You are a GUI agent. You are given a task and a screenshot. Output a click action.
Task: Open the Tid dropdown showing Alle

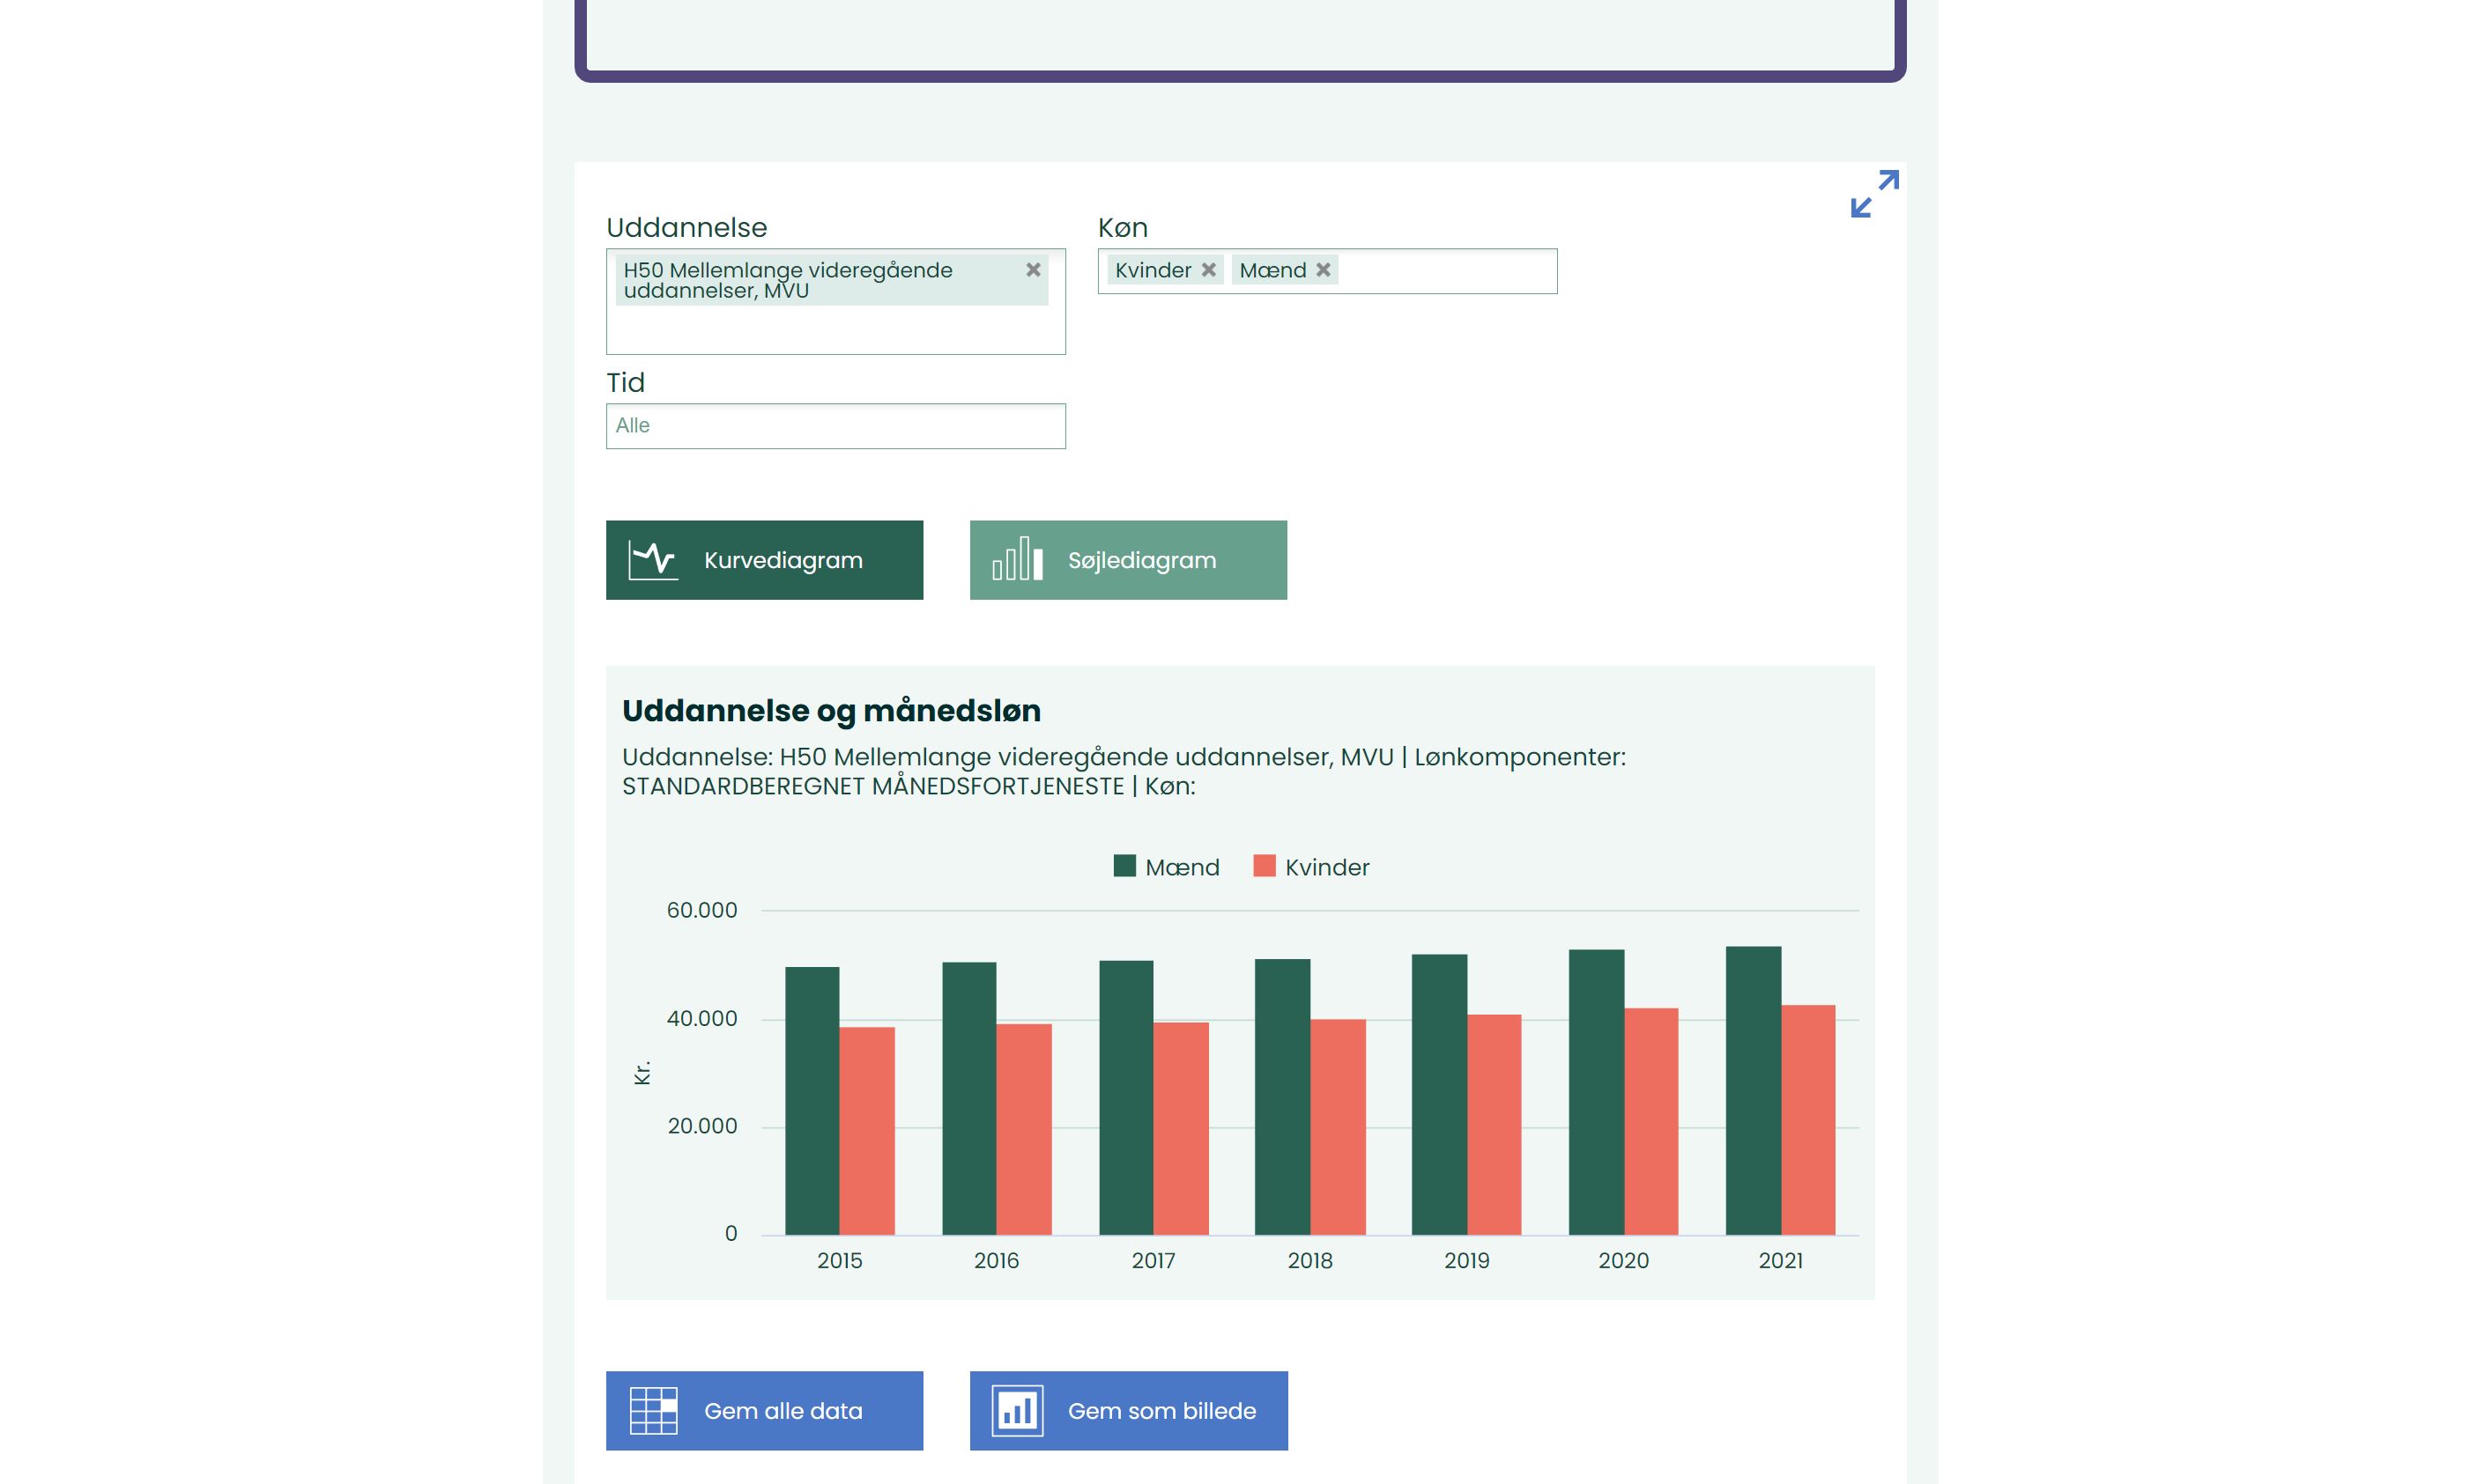(834, 426)
